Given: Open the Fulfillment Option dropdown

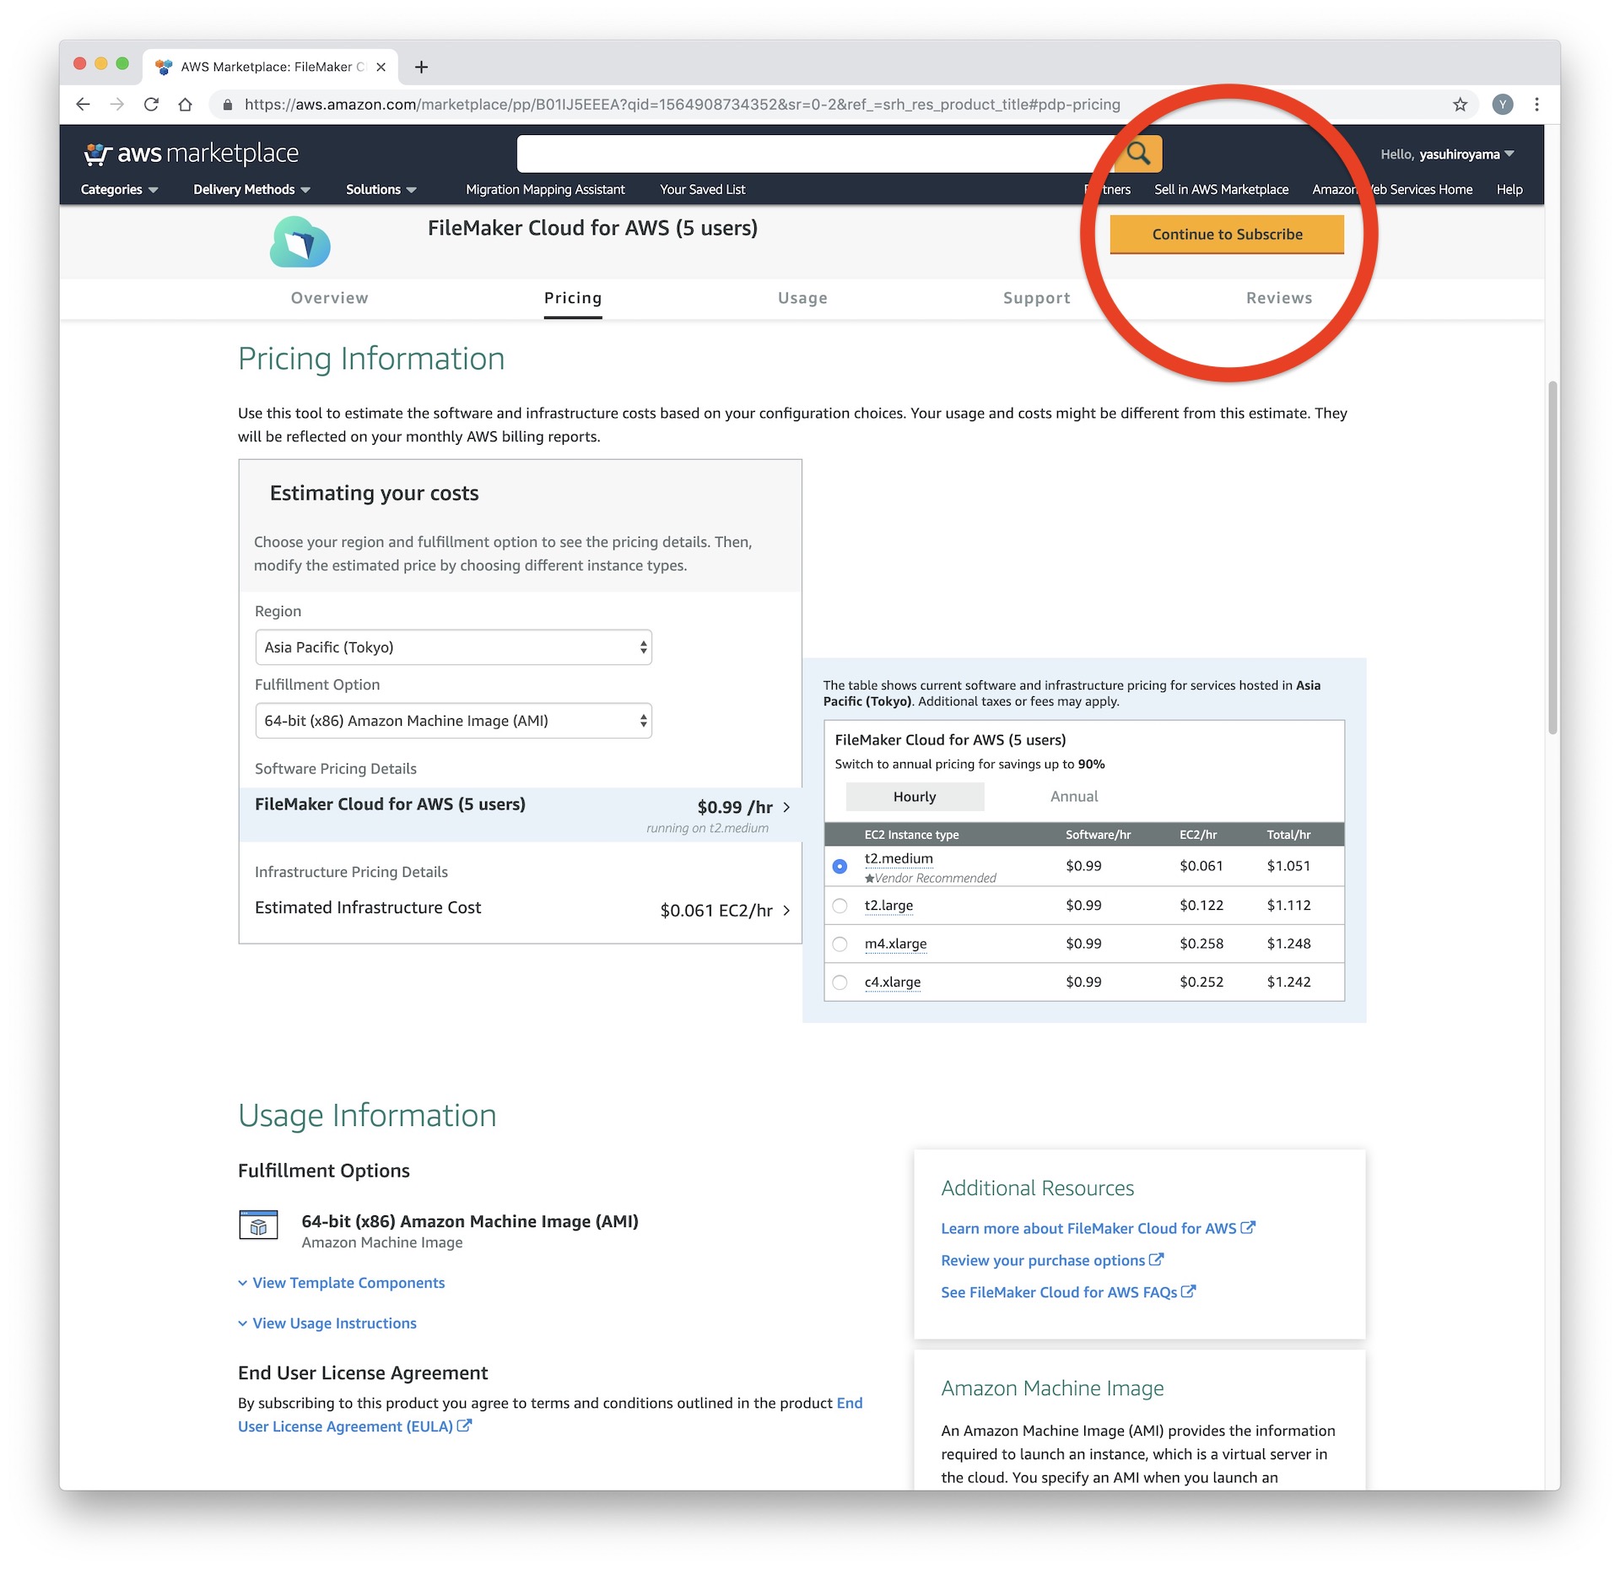Looking at the screenshot, I should 453,721.
